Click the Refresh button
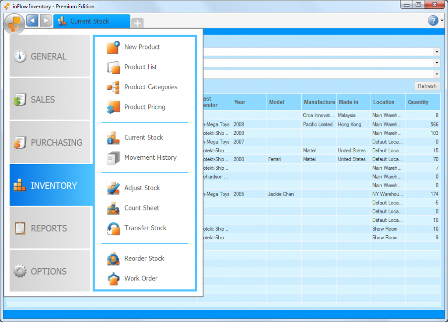This screenshot has width=448, height=322. tap(427, 86)
